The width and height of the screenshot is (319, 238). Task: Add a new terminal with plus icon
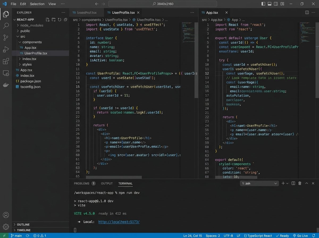pos(283,183)
